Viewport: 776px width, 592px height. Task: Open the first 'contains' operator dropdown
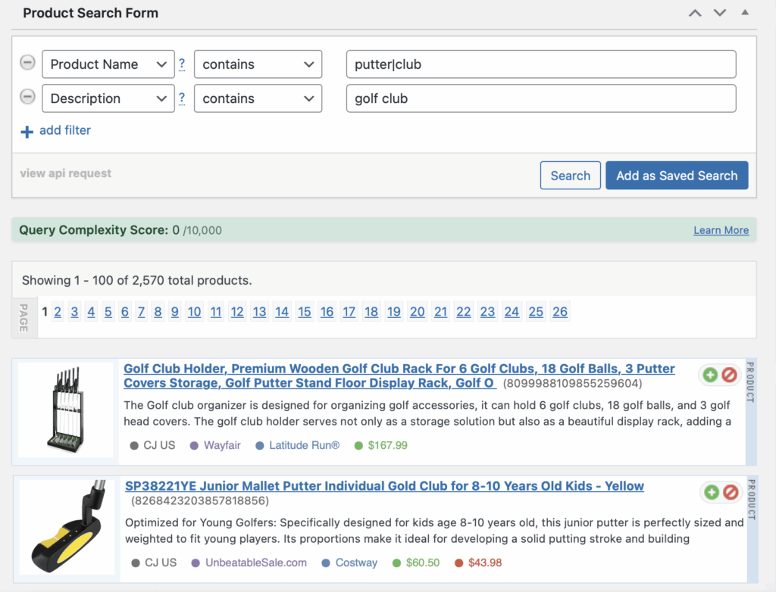click(x=258, y=64)
